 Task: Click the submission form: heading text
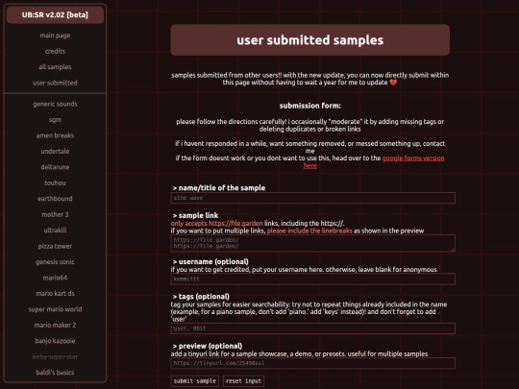310,106
